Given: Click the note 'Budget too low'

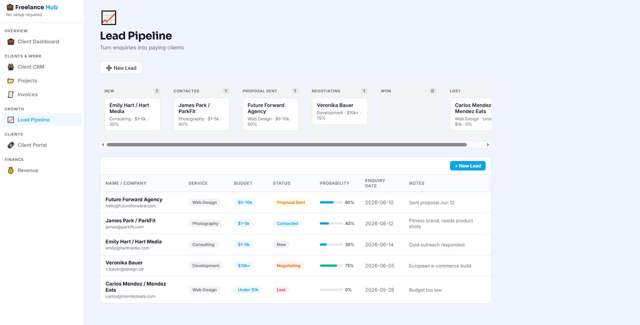Looking at the screenshot, I should point(425,290).
